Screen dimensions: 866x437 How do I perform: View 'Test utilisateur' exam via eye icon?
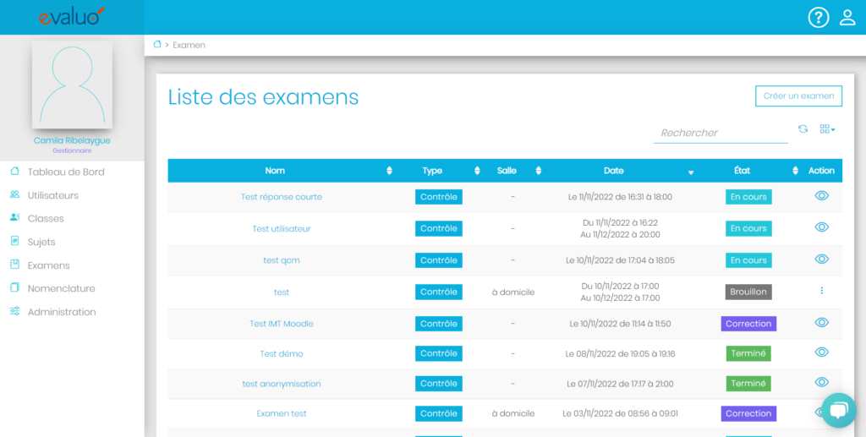(x=821, y=227)
